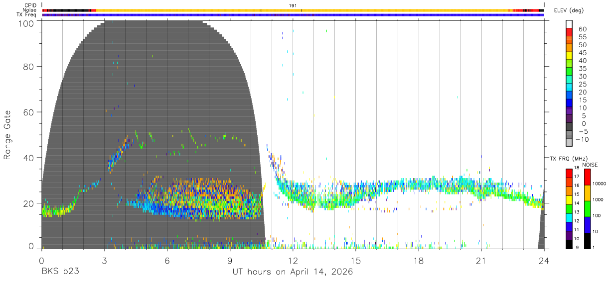Click the UT hours on April 14, 2026 title

pos(293,272)
